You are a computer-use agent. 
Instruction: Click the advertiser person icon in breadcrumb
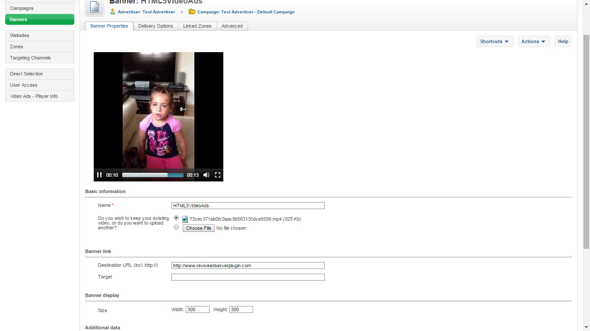coord(113,12)
